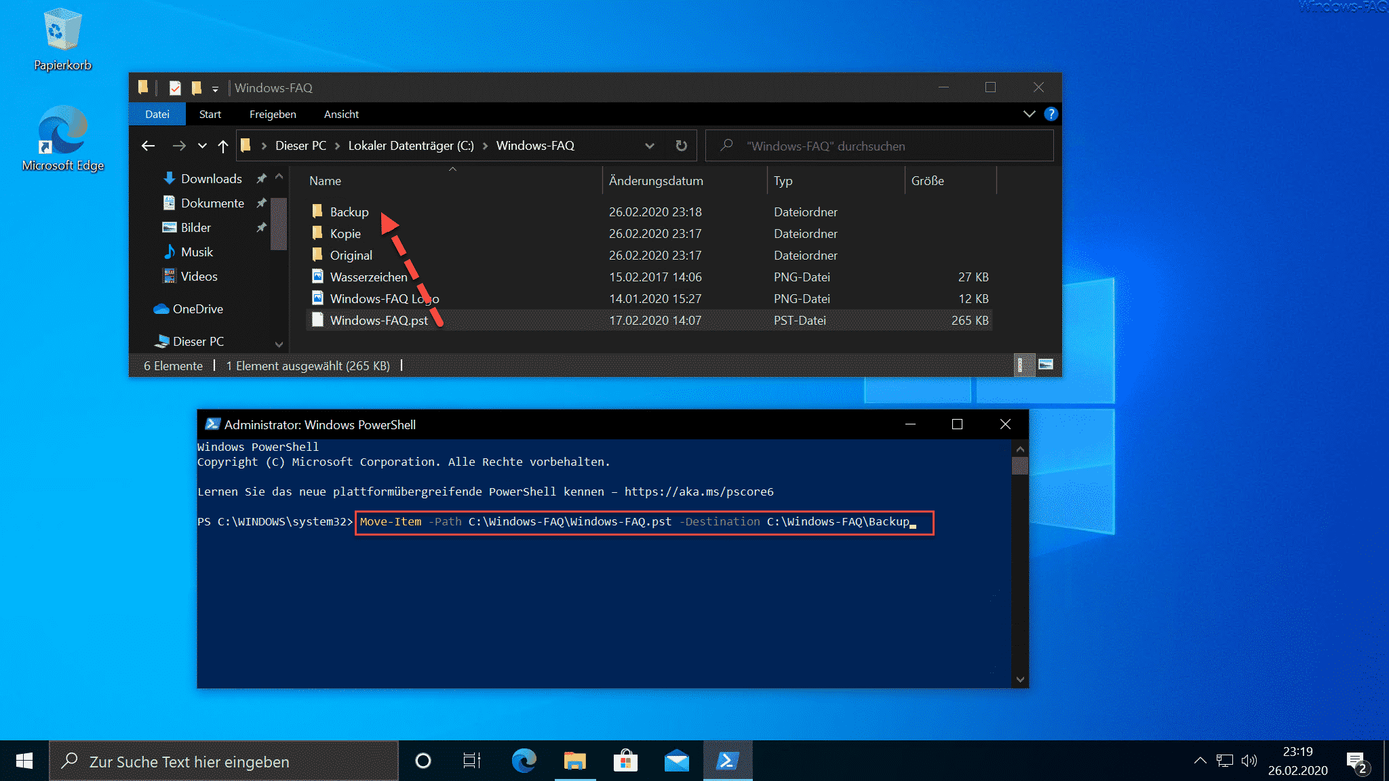Go up one folder level arrow
Screen dimensions: 1389x781
pyautogui.click(x=223, y=146)
